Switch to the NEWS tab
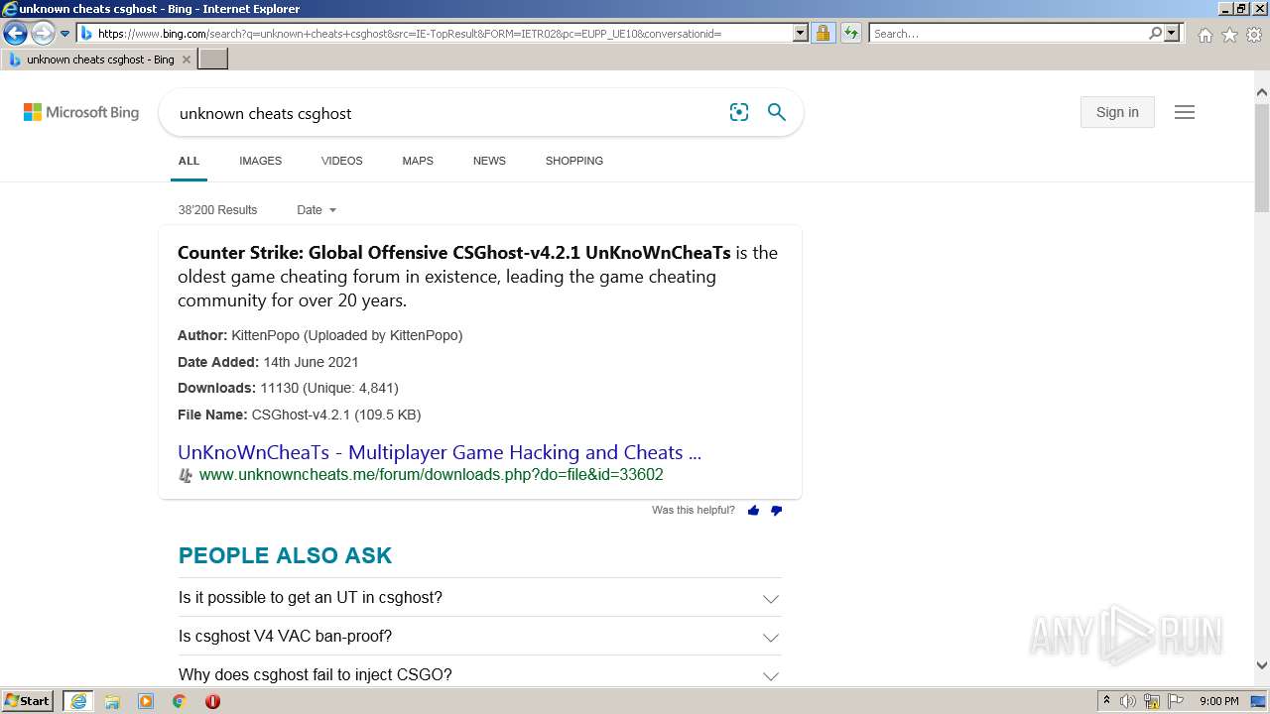 pyautogui.click(x=489, y=161)
